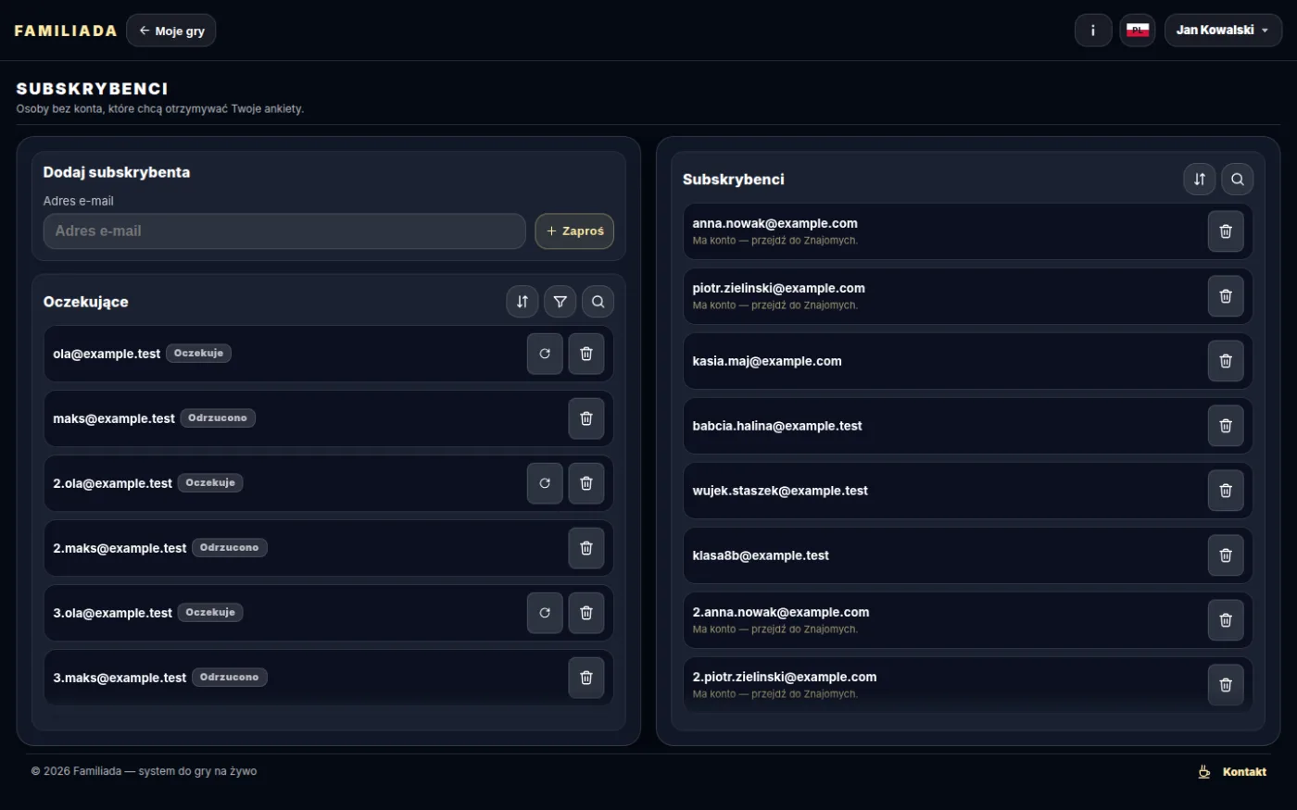This screenshot has height=810, width=1297.
Task: Search within the Oczekujące list
Action: pos(598,302)
